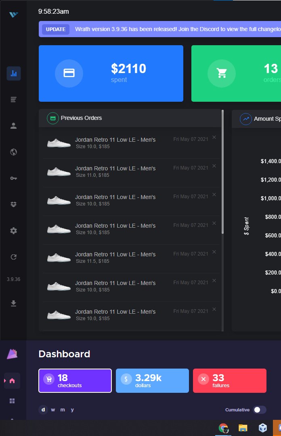Open the grid icon in lower app sidebar

[12, 401]
